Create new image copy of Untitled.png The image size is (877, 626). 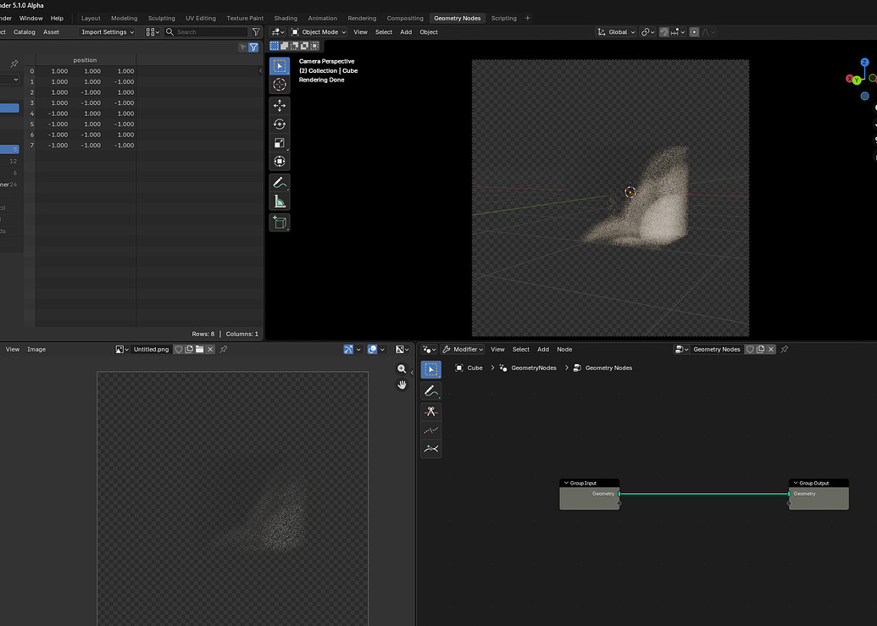(x=189, y=349)
